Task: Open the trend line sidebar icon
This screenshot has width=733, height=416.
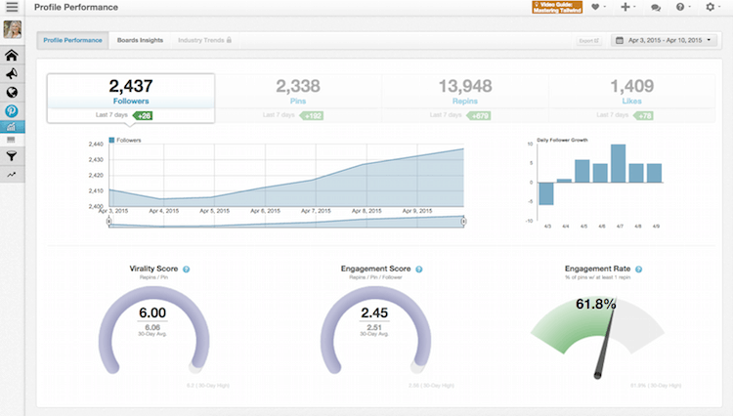Action: click(11, 175)
